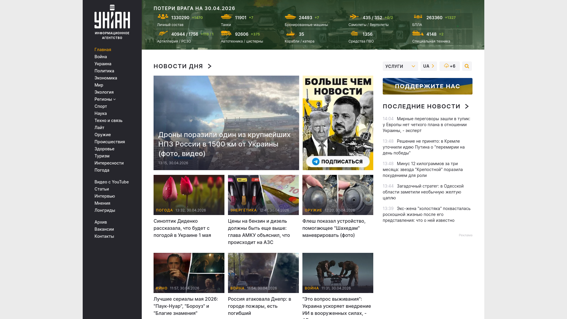Go to Главная in the sidebar
Screen dimensions: 567x319
pyautogui.click(x=103, y=50)
